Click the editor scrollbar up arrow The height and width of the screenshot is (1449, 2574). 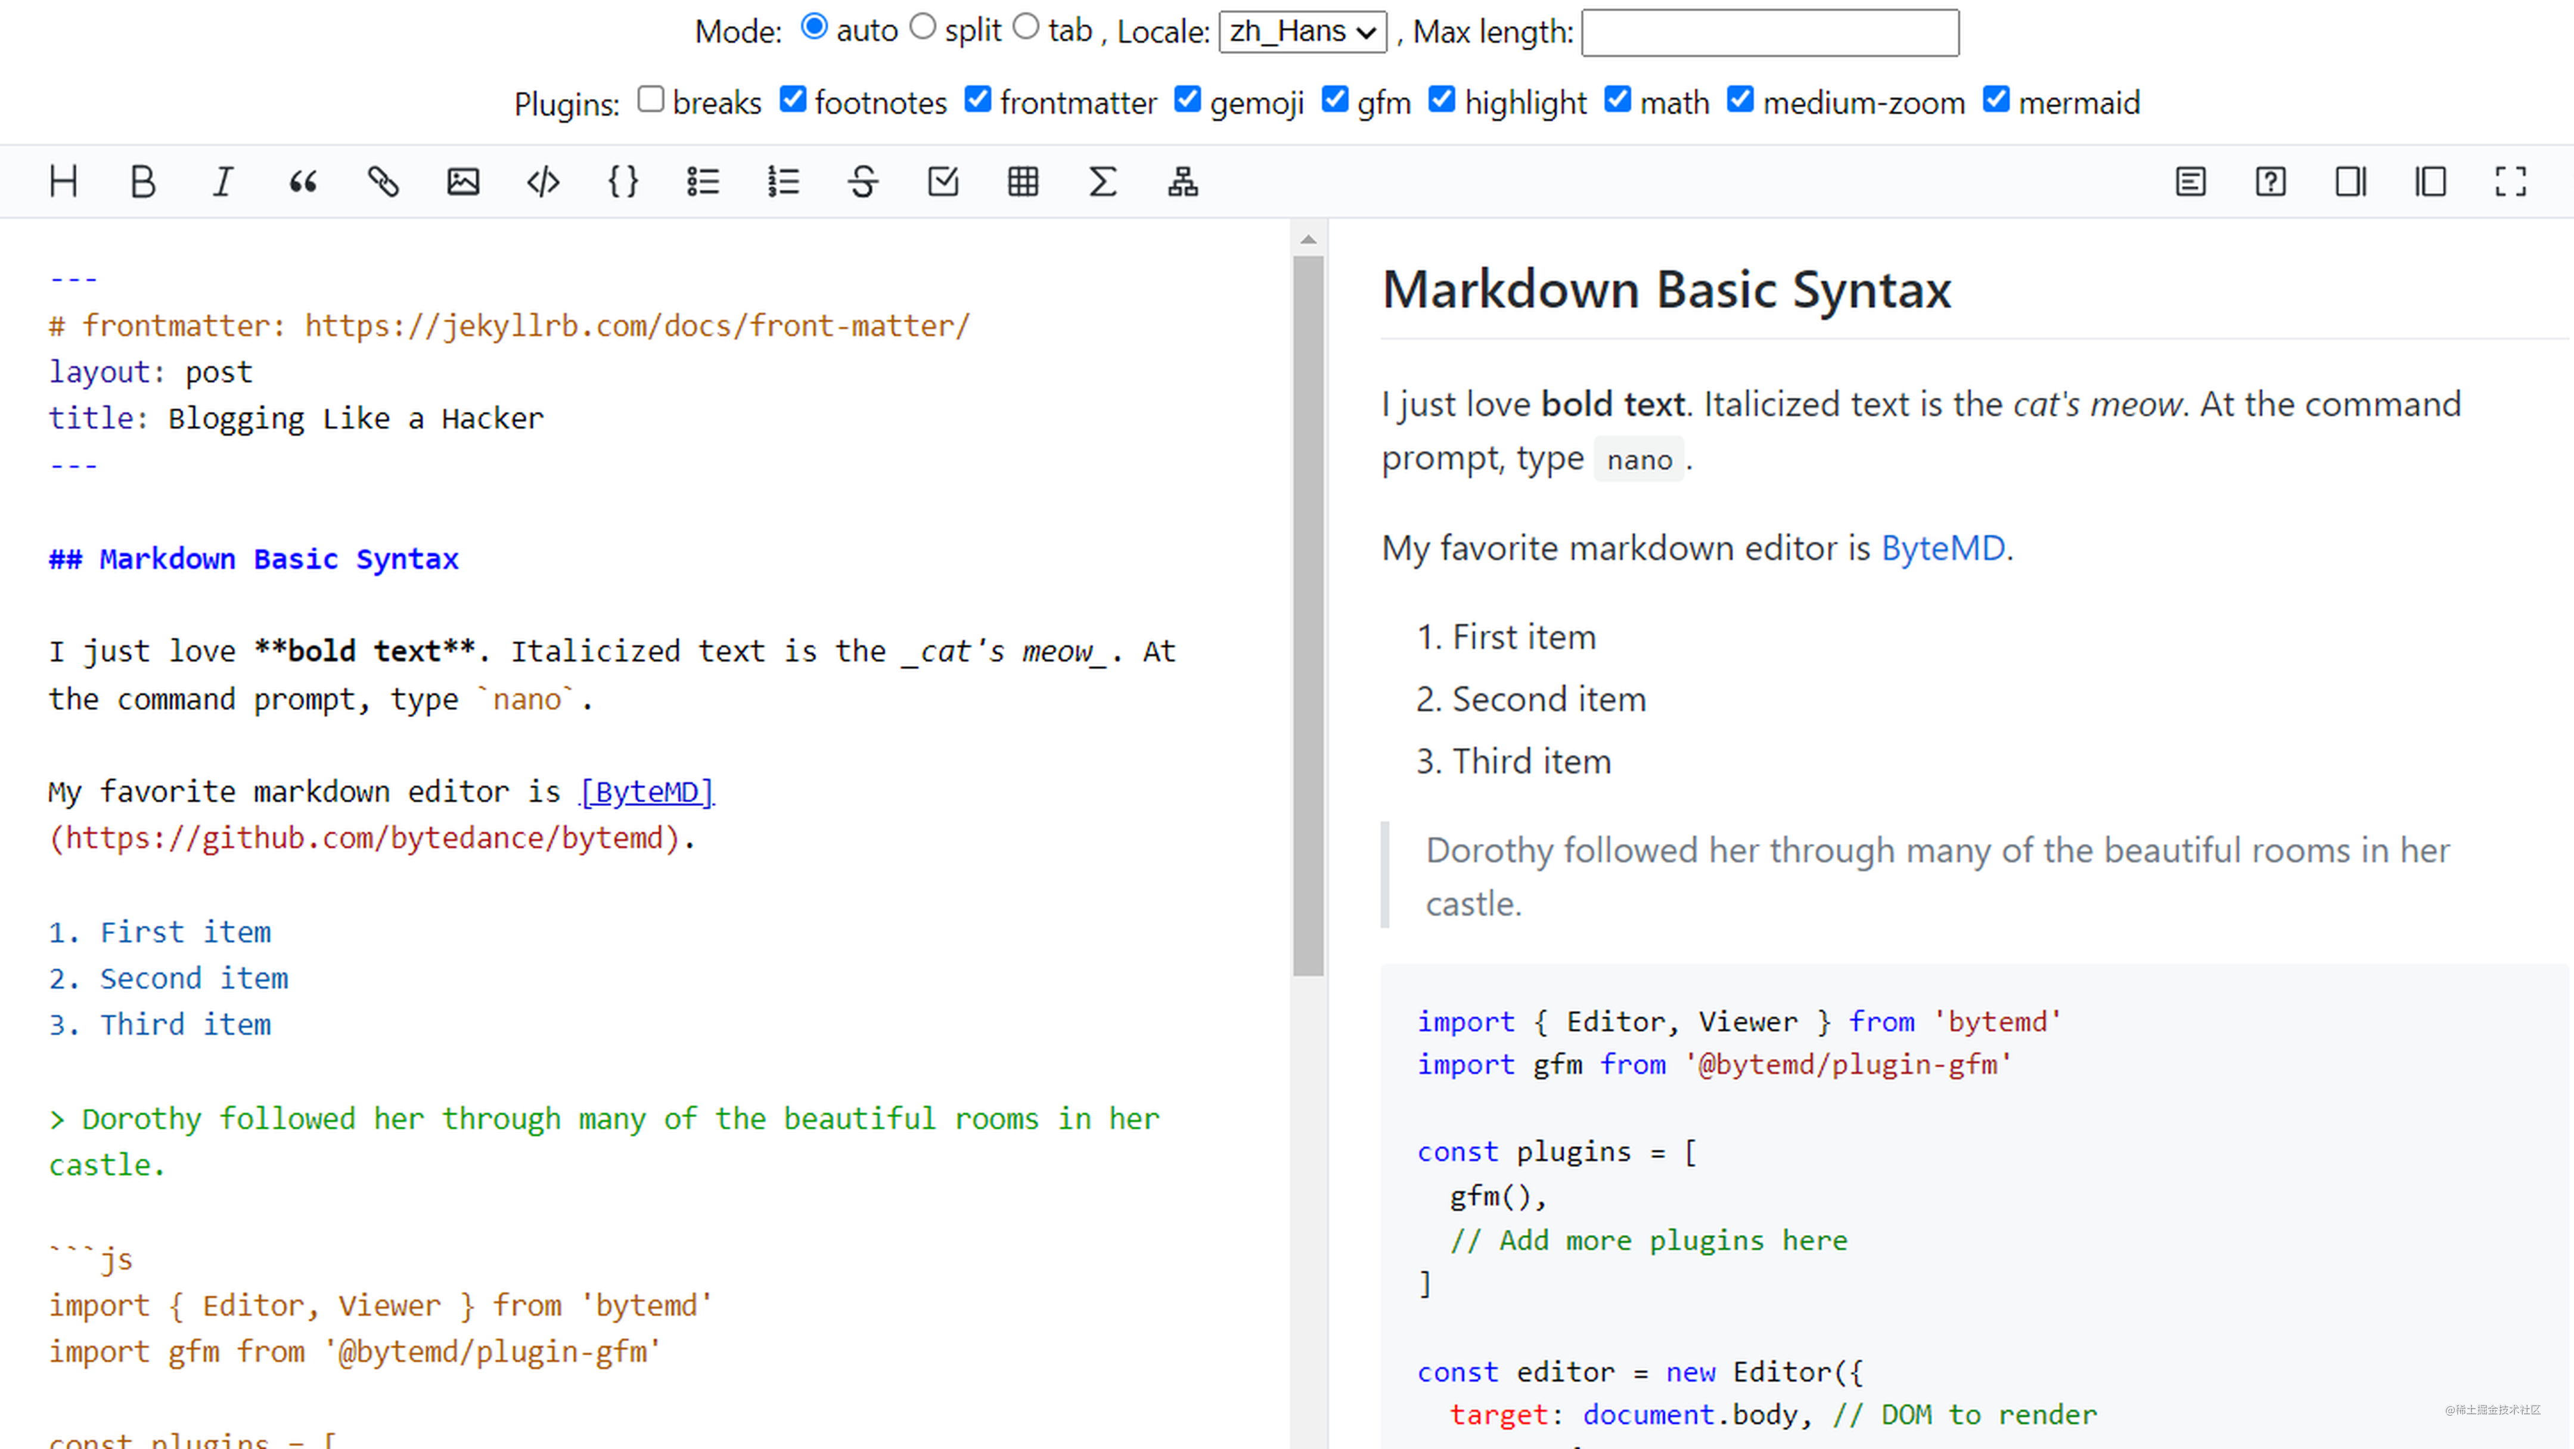coord(1308,240)
